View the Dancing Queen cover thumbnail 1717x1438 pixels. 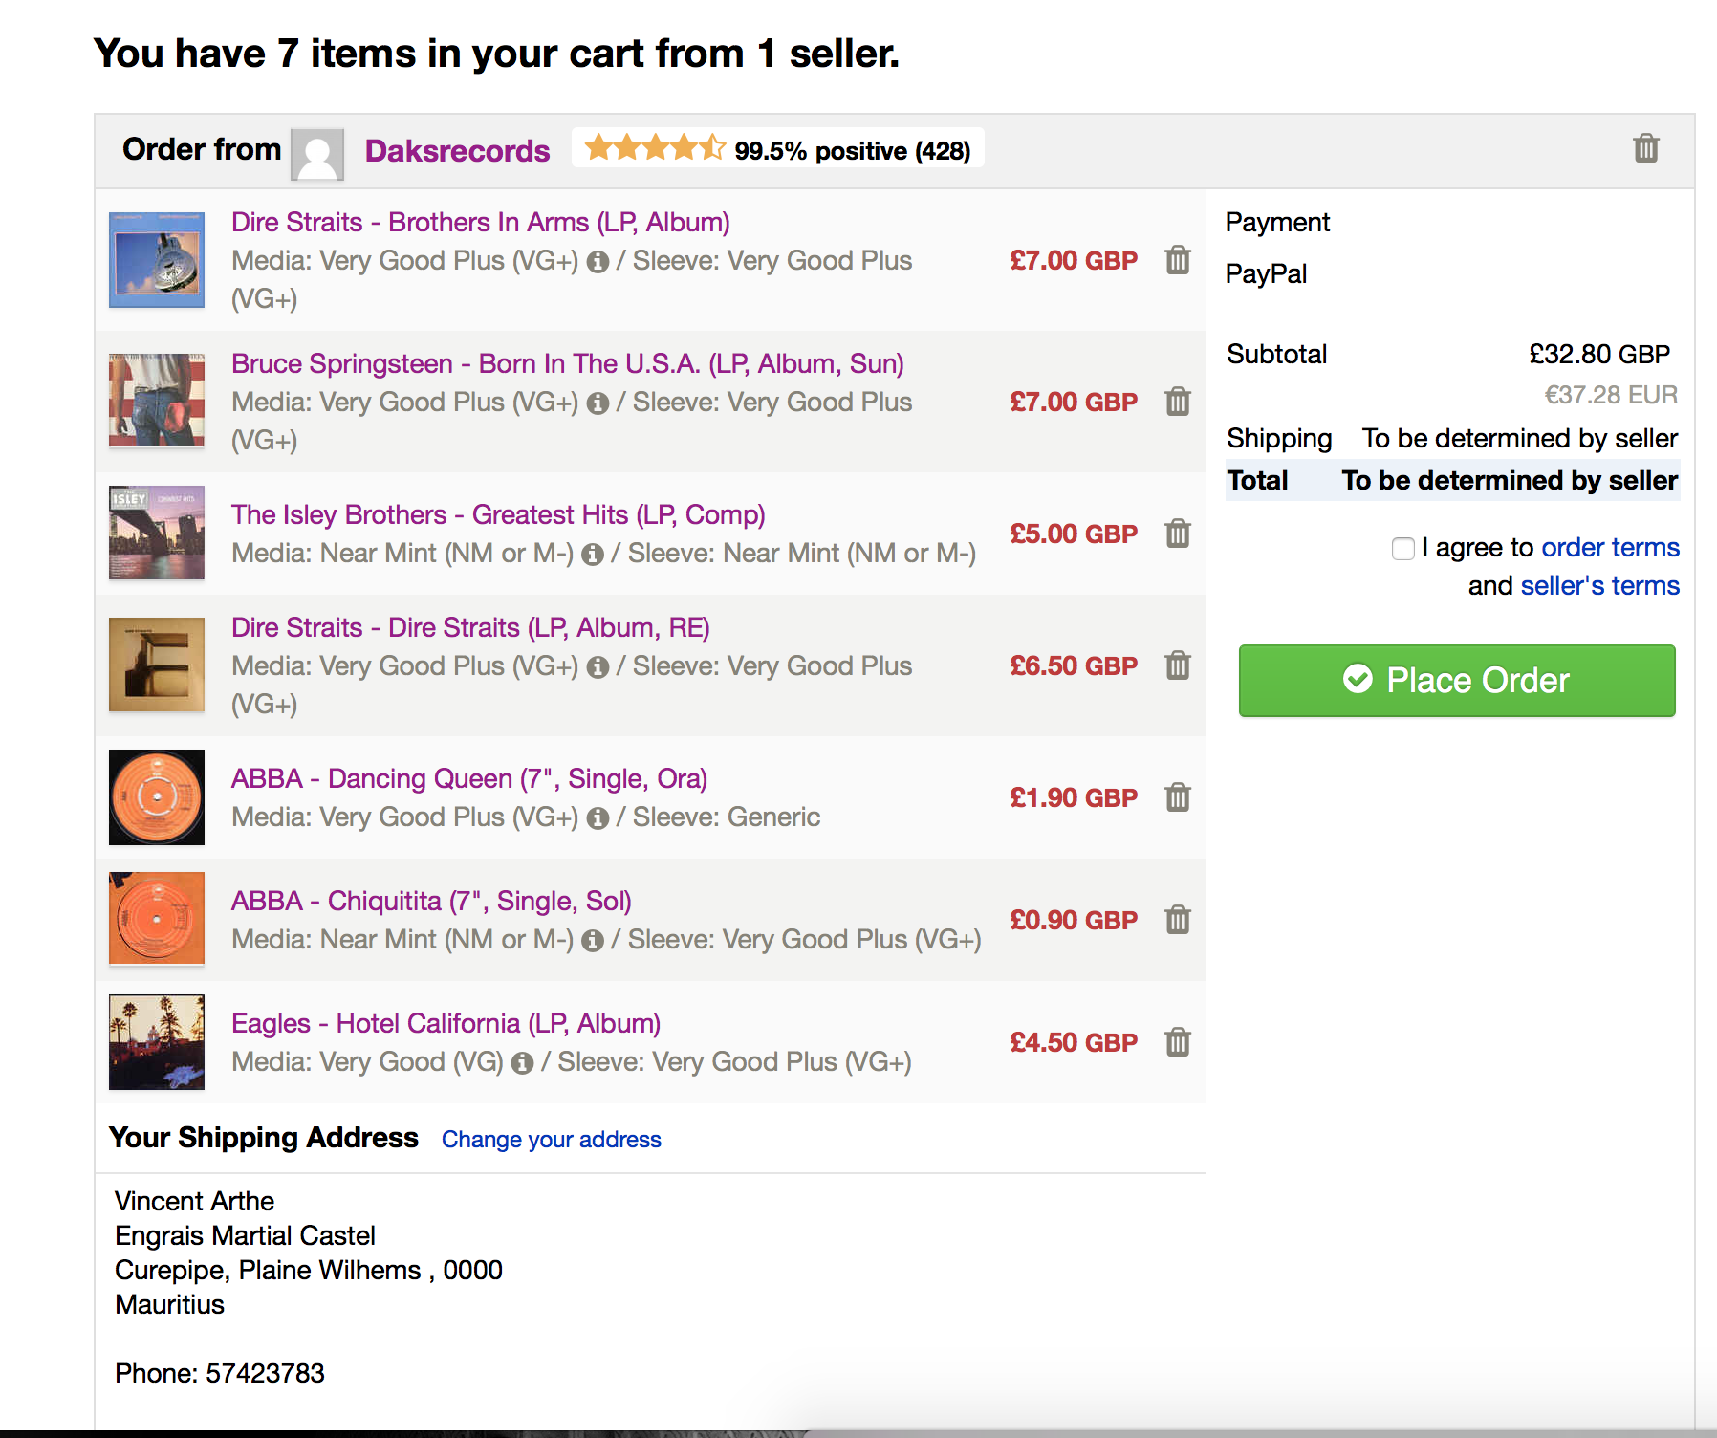[157, 797]
